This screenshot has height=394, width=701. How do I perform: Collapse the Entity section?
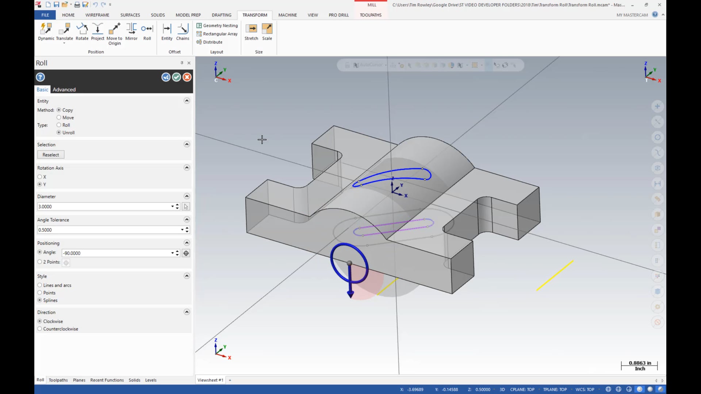pyautogui.click(x=187, y=101)
